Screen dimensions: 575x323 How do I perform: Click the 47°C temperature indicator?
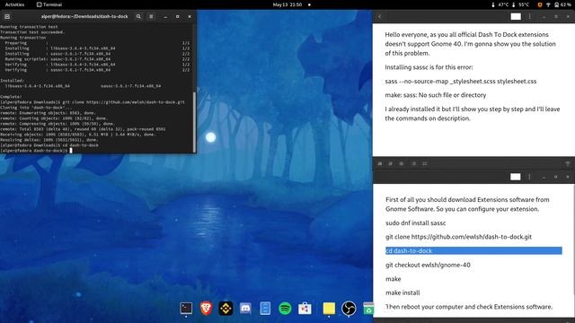(x=500, y=4)
